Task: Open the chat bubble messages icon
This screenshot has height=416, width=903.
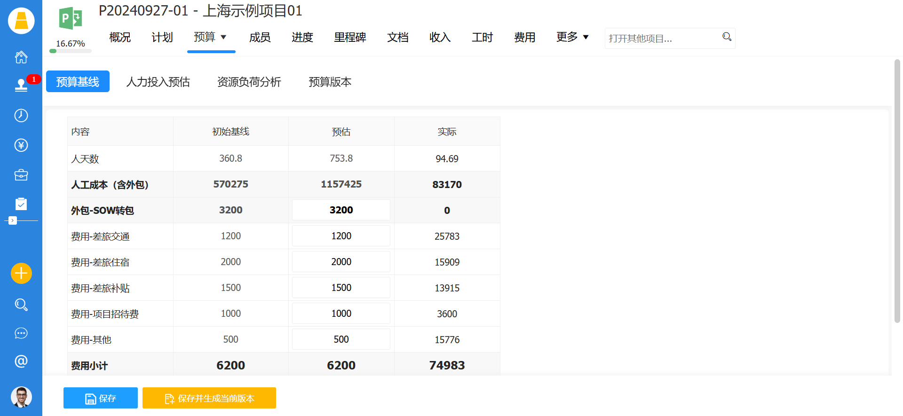Action: pyautogui.click(x=21, y=333)
